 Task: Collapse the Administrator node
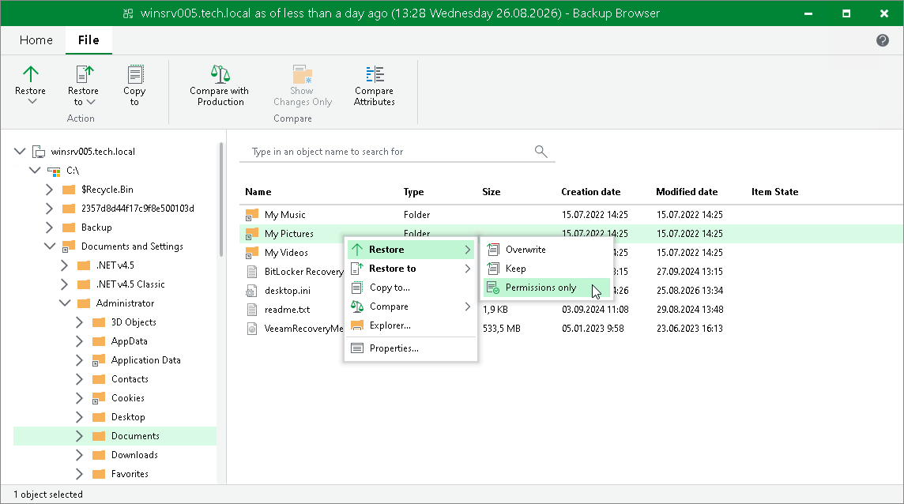pos(65,303)
